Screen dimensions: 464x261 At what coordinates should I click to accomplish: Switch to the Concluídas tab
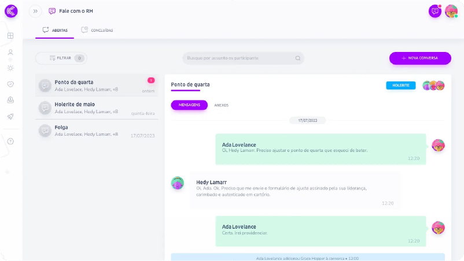point(97,30)
